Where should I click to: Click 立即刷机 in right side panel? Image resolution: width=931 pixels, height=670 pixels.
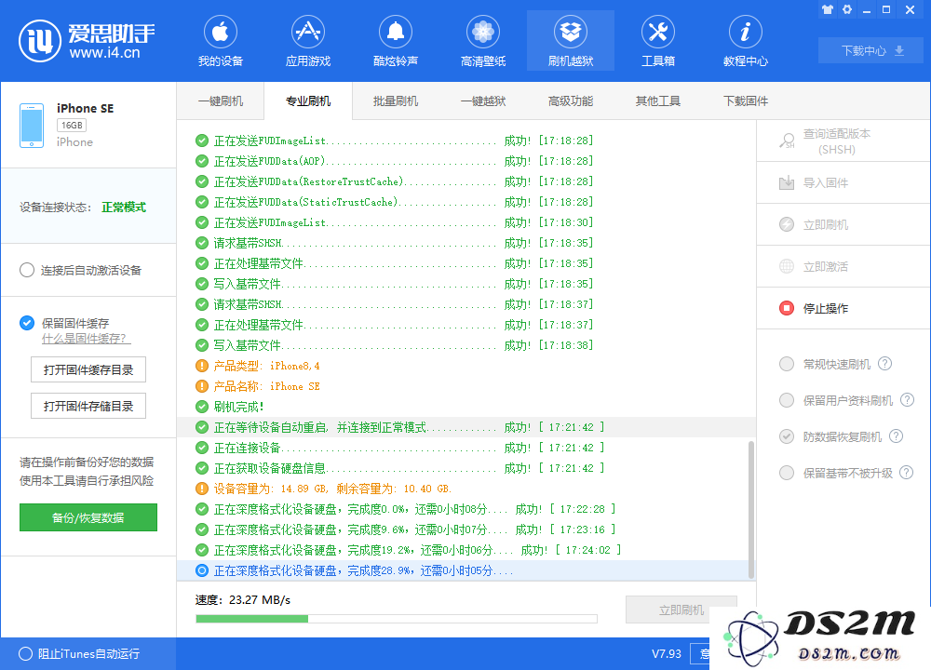(x=843, y=225)
